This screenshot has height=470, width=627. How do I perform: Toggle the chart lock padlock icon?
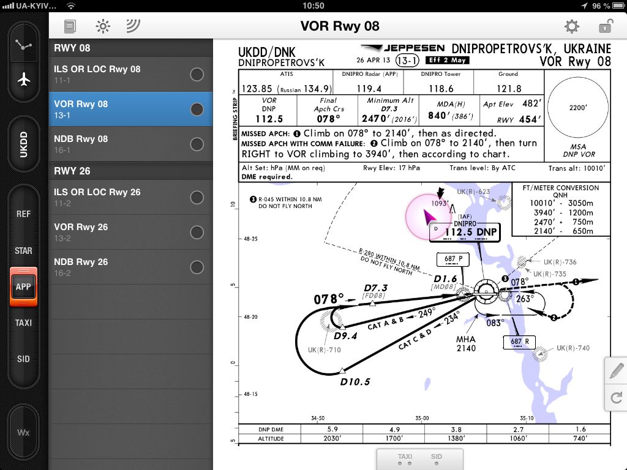604,26
